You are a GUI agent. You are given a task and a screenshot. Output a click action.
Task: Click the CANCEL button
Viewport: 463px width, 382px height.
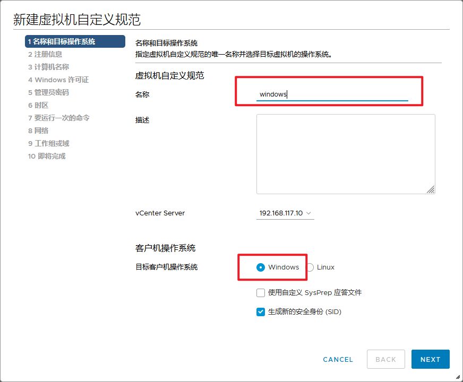(338, 359)
